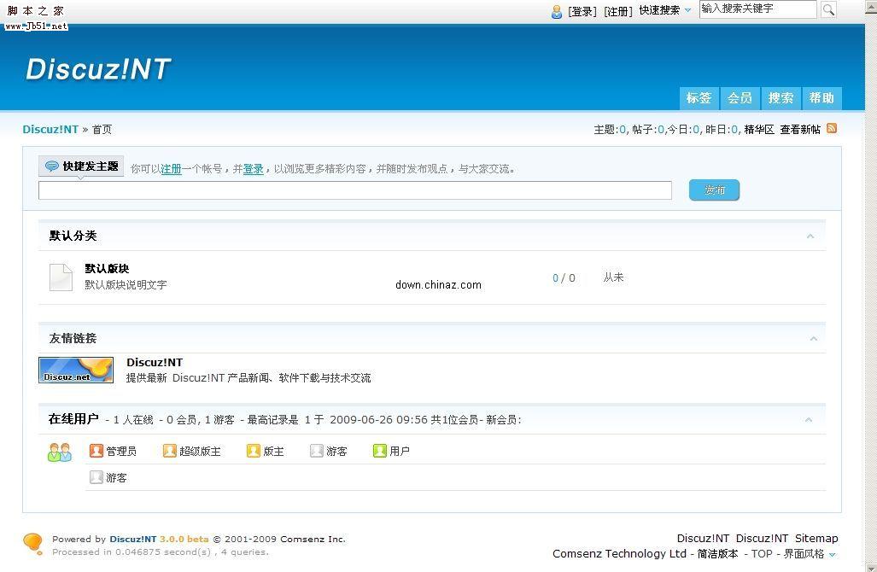
Task: Open the Discuz!NT friend link title
Action: (x=155, y=362)
